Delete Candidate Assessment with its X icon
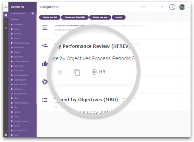This screenshot has height=142, width=194. click(62, 35)
